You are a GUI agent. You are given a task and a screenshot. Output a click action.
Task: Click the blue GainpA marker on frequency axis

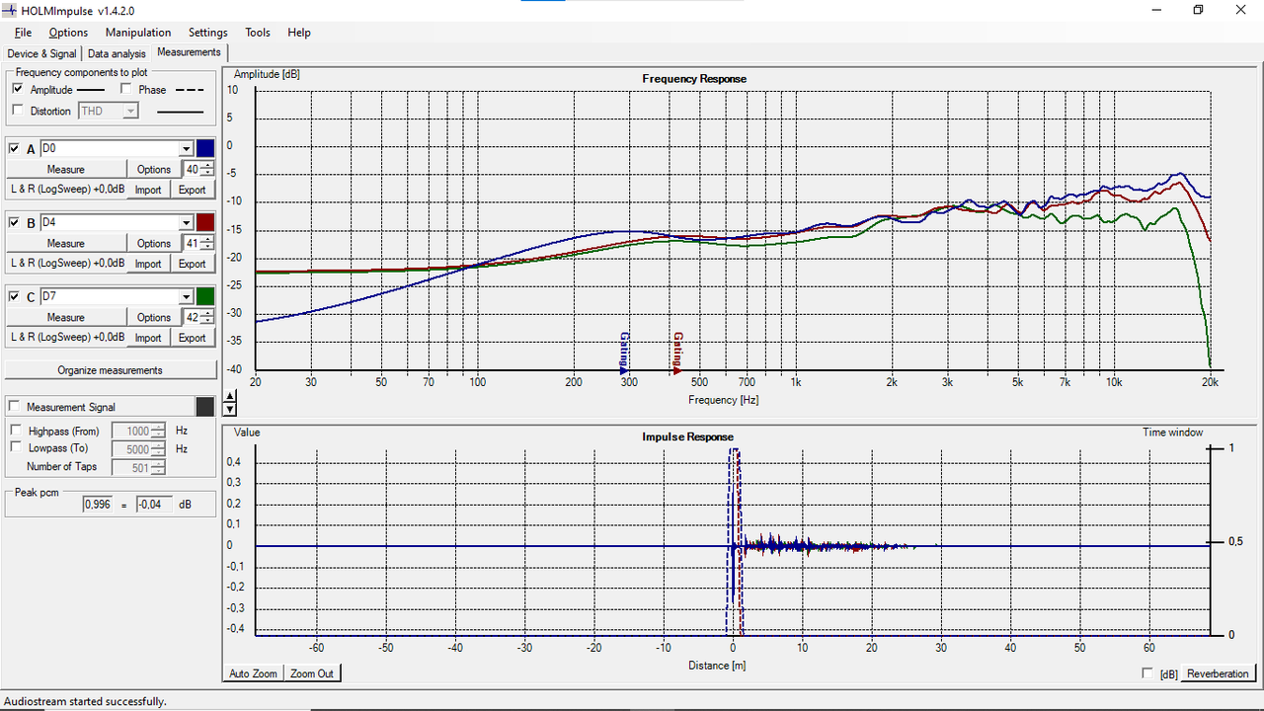(x=624, y=354)
